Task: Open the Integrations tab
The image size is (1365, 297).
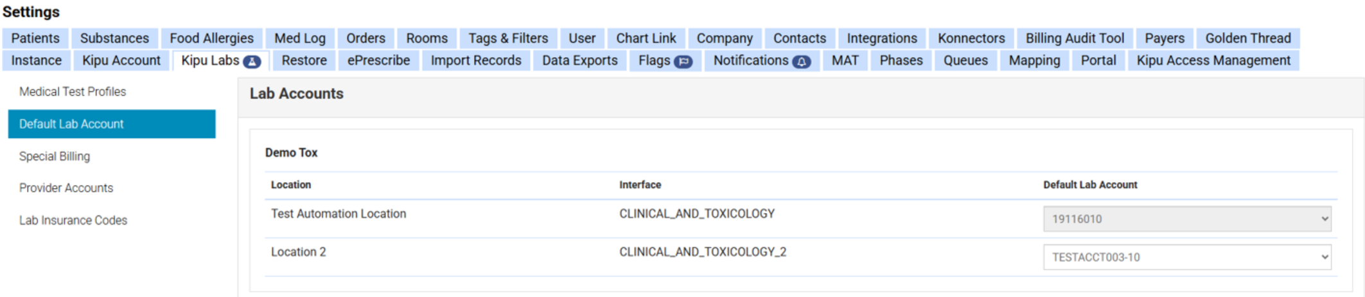Action: click(881, 38)
